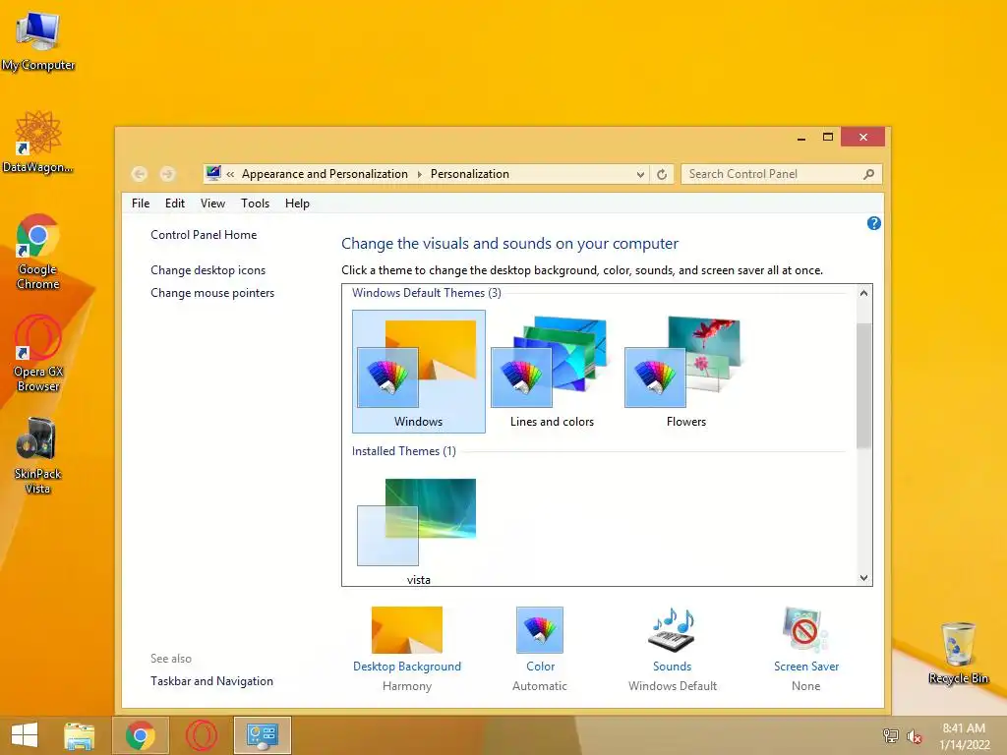Apply the Lines and colors theme
The width and height of the screenshot is (1007, 755).
click(553, 372)
